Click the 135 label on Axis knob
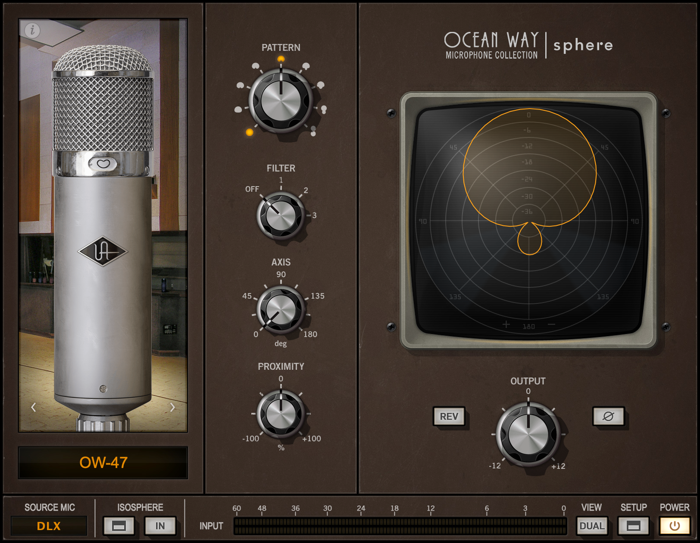 pos(318,296)
